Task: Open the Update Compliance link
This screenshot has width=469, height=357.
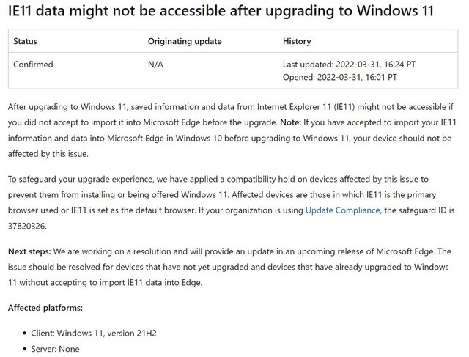Action: tap(343, 210)
